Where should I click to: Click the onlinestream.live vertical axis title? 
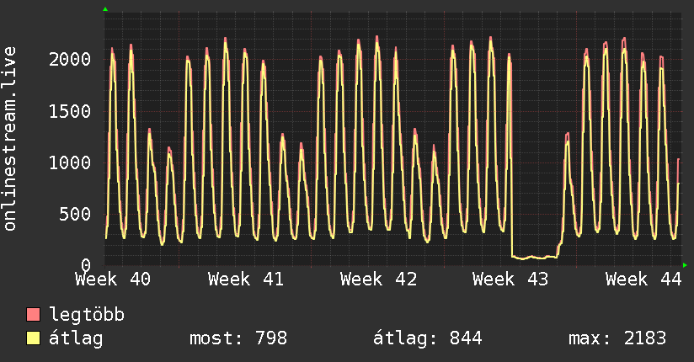[x=9, y=139]
